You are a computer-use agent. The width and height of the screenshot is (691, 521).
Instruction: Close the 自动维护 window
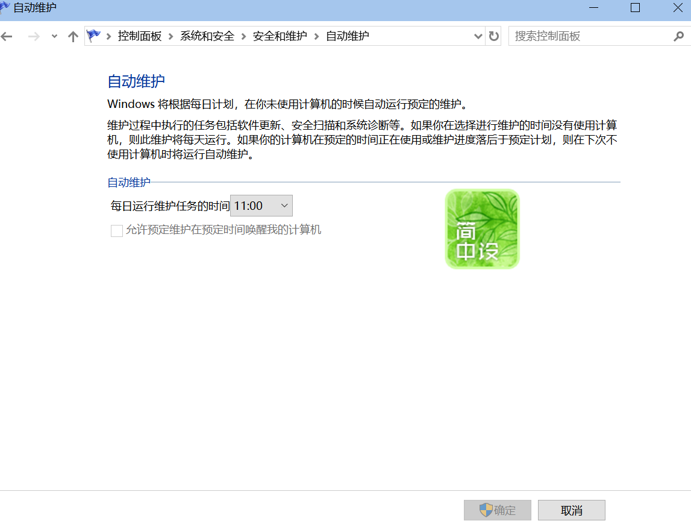pyautogui.click(x=678, y=7)
